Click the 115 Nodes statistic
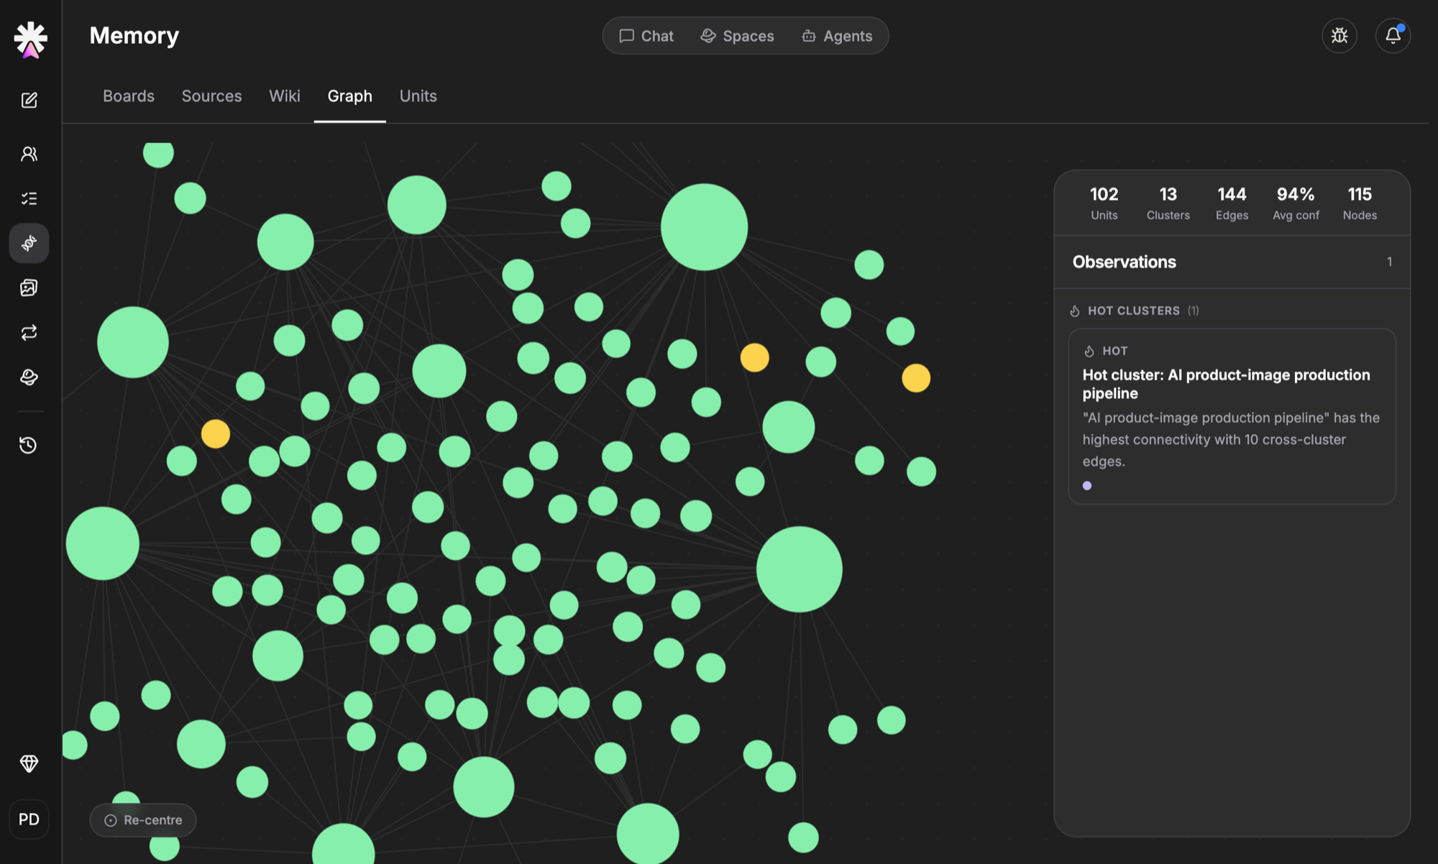The height and width of the screenshot is (864, 1438). click(x=1360, y=203)
